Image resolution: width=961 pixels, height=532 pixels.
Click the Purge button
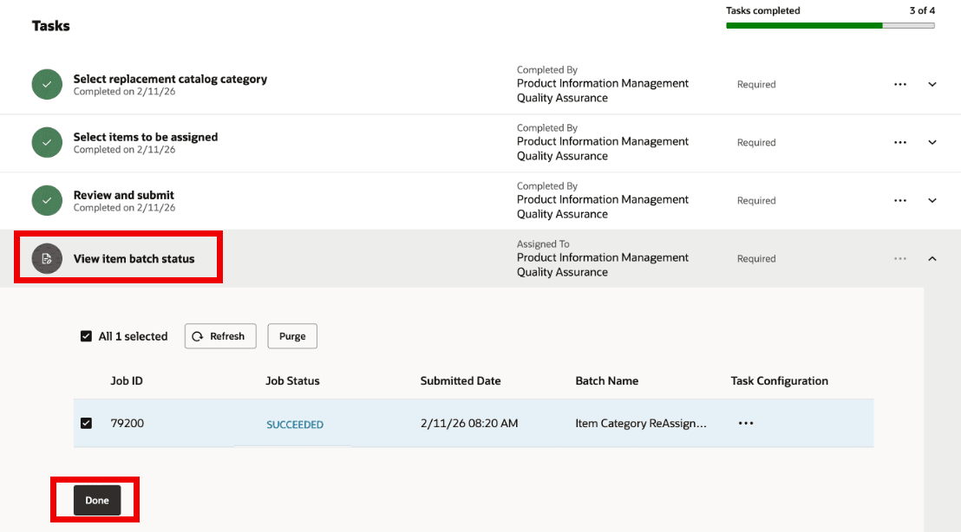click(291, 336)
